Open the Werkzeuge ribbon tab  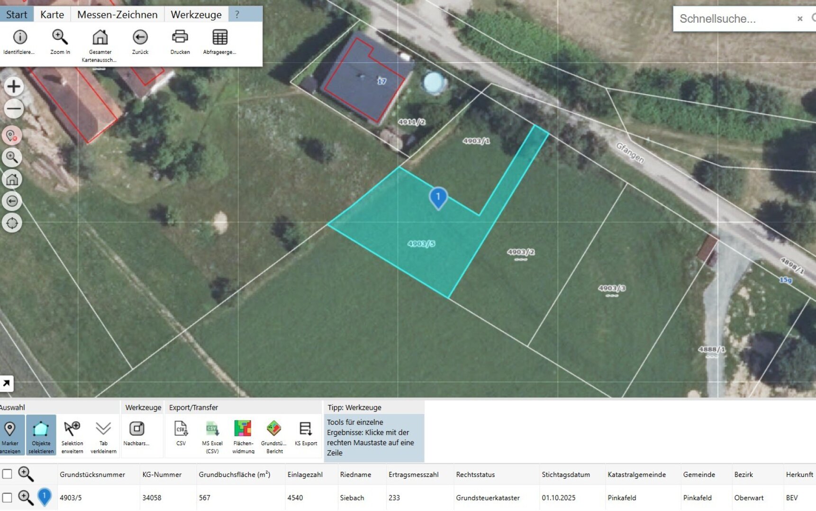pyautogui.click(x=196, y=15)
